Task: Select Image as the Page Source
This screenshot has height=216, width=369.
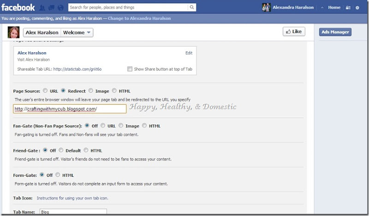Action: [90, 90]
